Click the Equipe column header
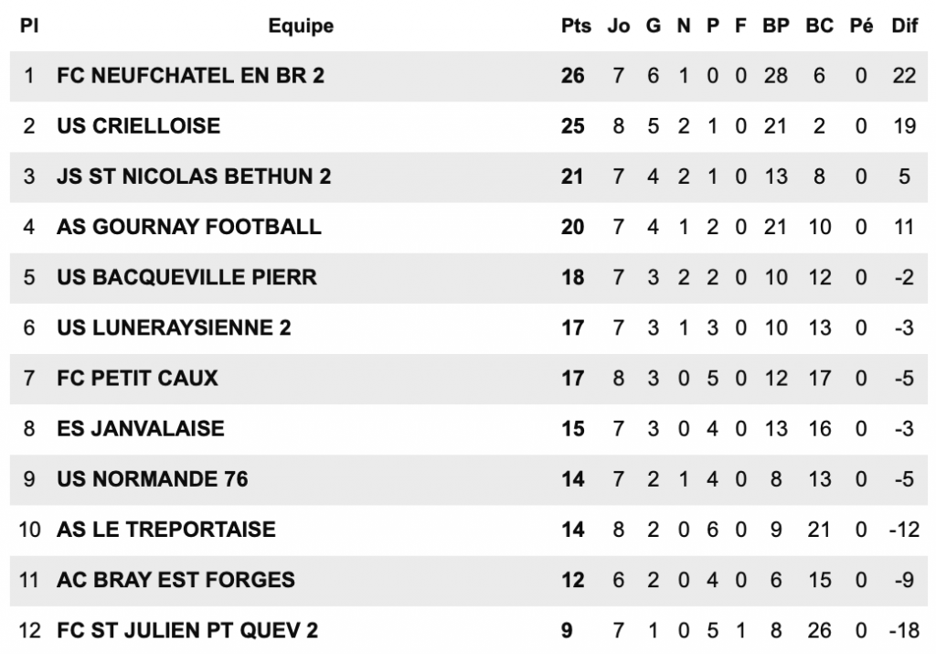Viewport: 936px width, 654px height. [x=301, y=26]
